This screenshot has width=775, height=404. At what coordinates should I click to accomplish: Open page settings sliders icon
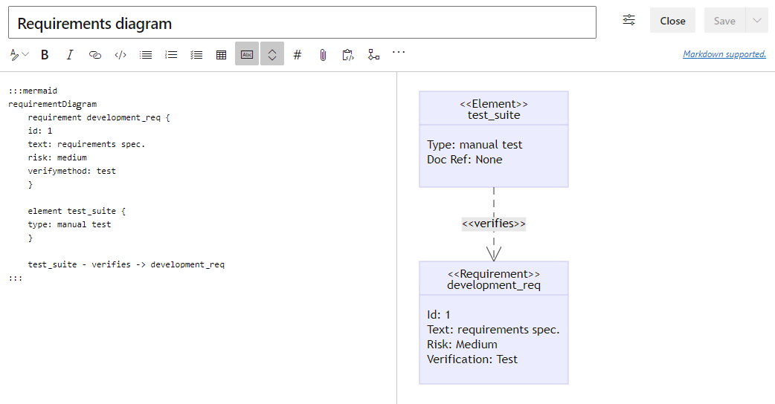(629, 20)
